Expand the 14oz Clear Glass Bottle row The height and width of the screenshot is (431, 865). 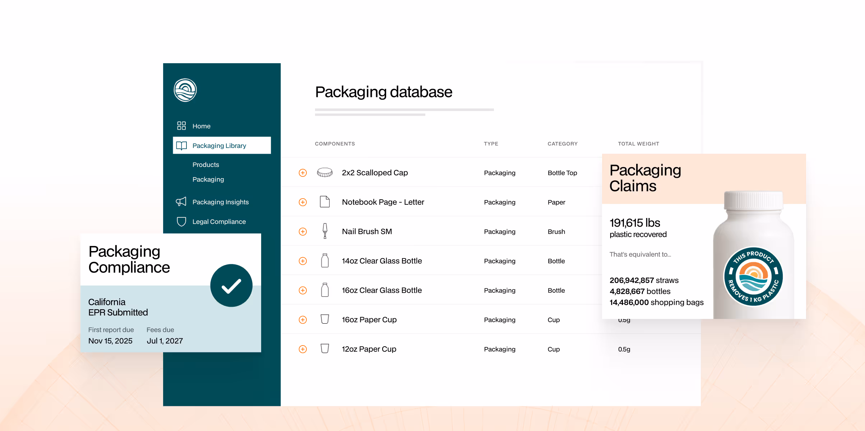pyautogui.click(x=303, y=261)
